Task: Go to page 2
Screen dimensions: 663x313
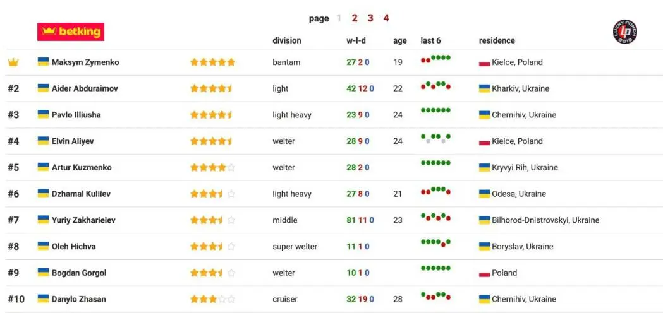Action: coord(355,18)
